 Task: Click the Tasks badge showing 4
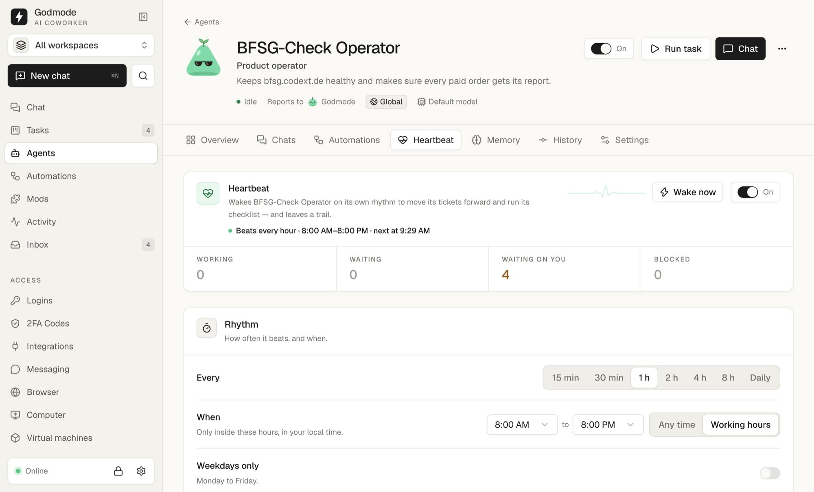tap(148, 130)
